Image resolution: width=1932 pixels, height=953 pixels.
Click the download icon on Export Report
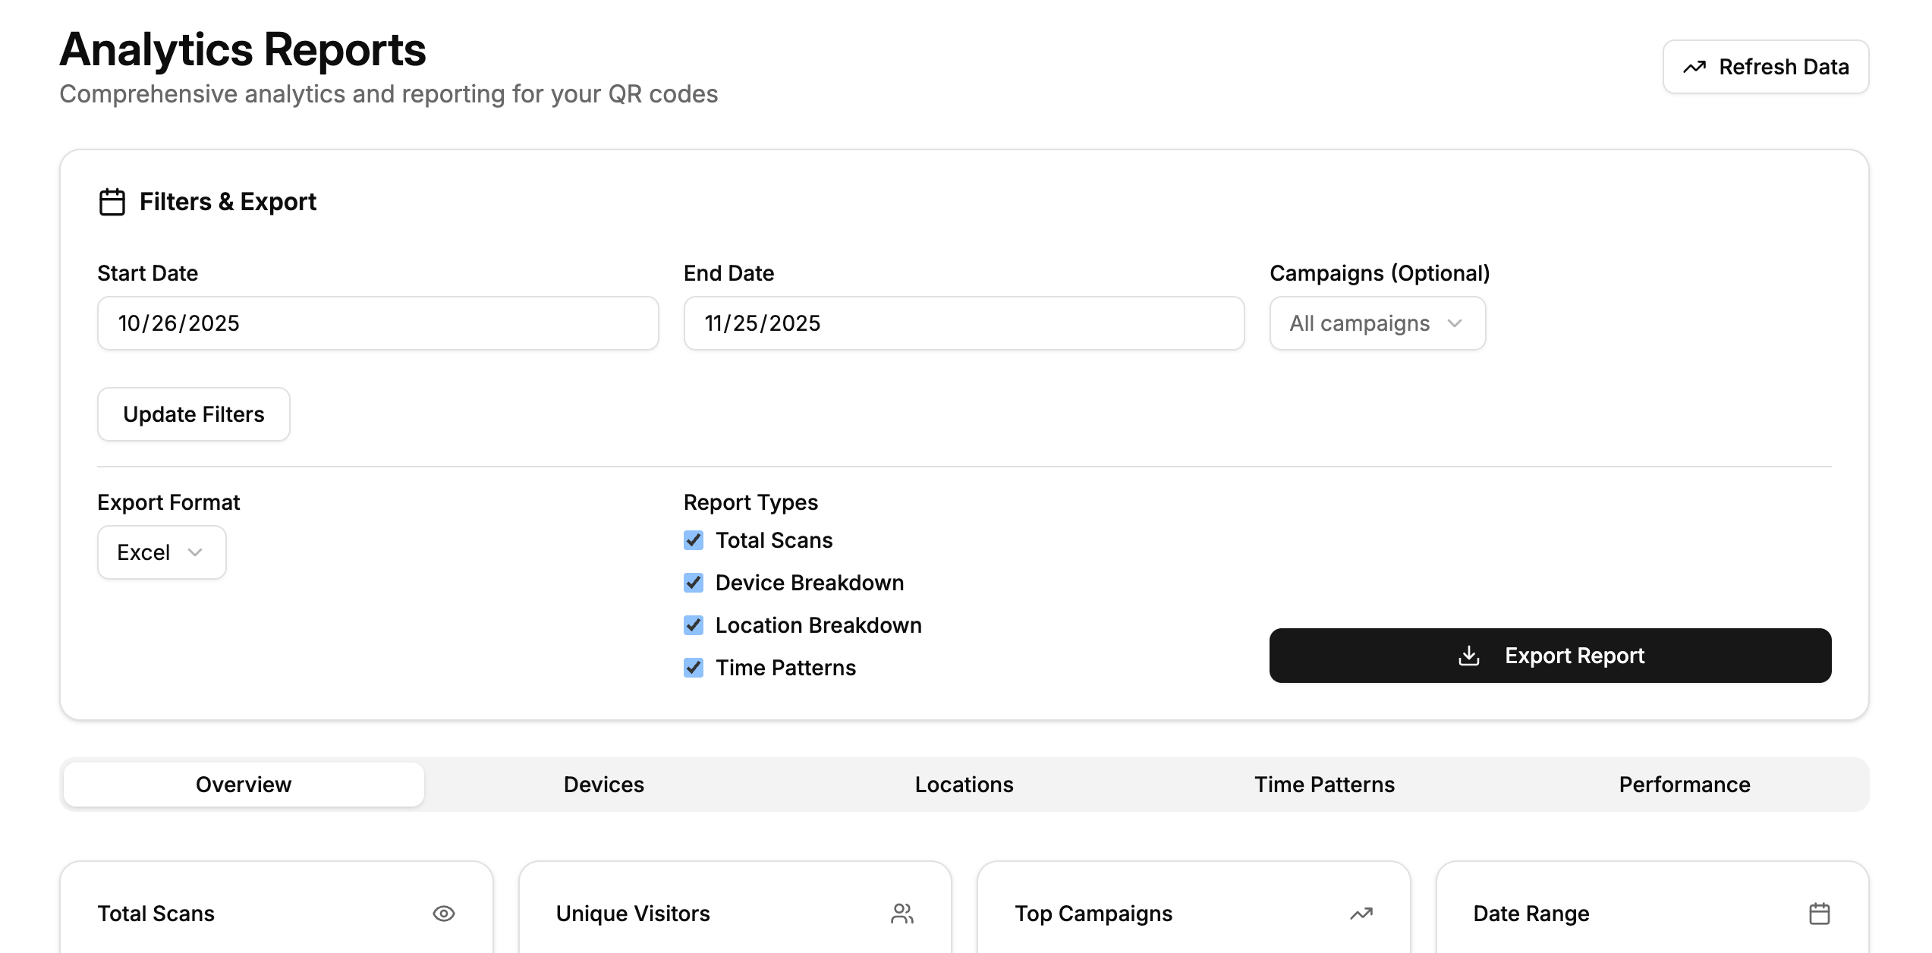[x=1469, y=656]
